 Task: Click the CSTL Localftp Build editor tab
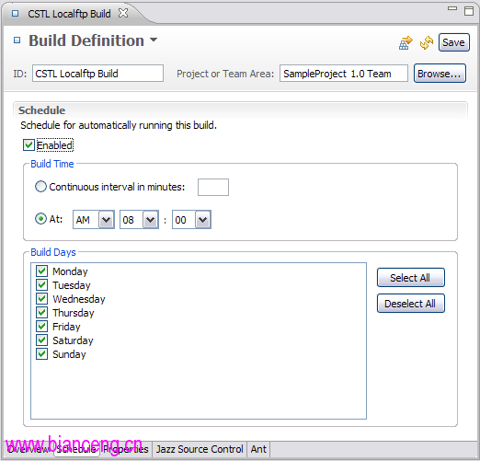pos(69,14)
